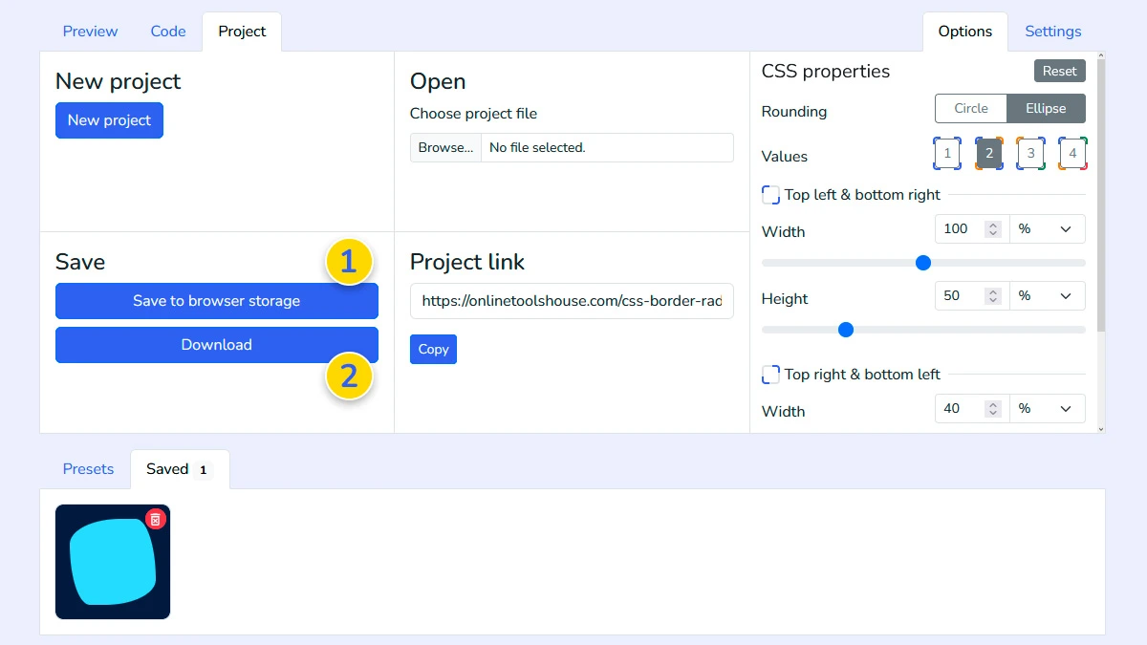Toggle corner value 2 selection

point(988,153)
